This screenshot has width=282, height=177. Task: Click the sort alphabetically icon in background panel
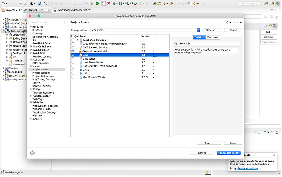point(265,25)
